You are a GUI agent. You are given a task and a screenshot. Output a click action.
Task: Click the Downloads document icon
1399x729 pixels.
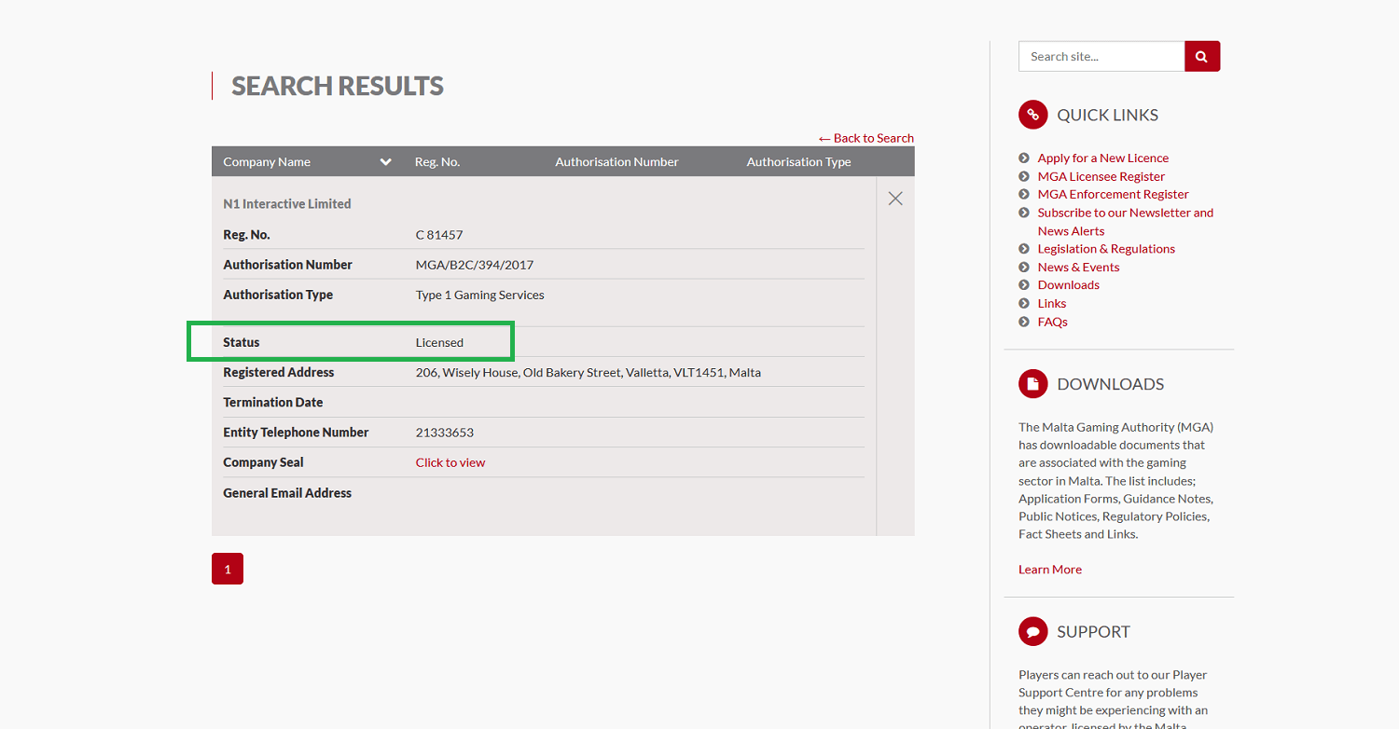1032,383
